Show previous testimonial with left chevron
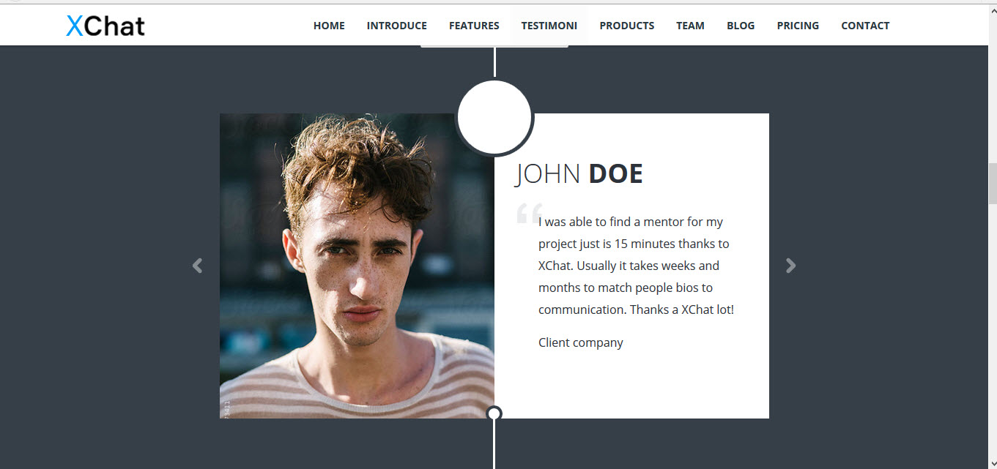Screen dimensions: 997x469 [197, 266]
